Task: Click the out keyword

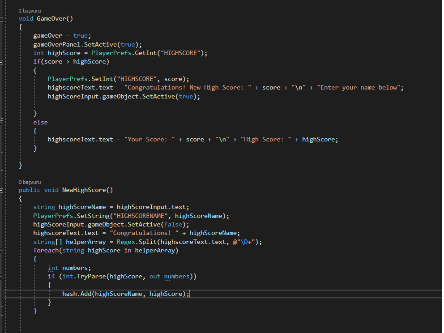Action: 155,277
